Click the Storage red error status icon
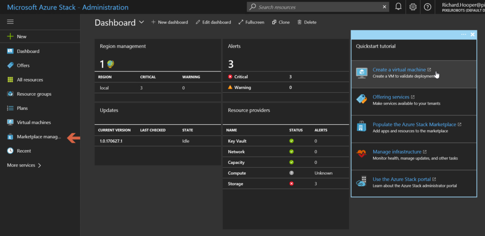The image size is (485, 236). click(291, 184)
